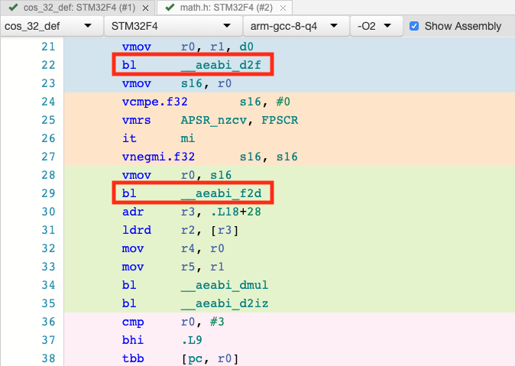Switch to the math.h: STM32F4 (#2) tab
The width and height of the screenshot is (515, 366).
click(x=226, y=8)
